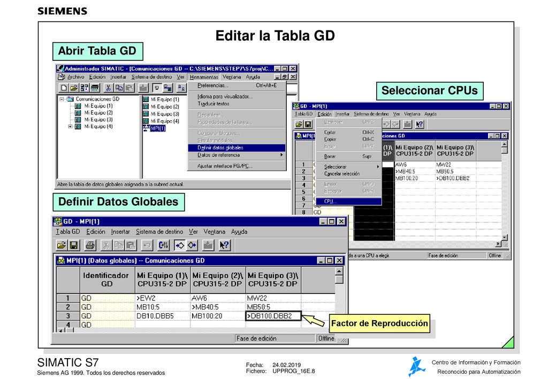Choose Traducir textos menu entry
The height and width of the screenshot is (379, 548).
(x=237, y=104)
